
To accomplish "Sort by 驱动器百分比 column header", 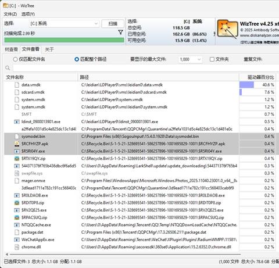I will coord(257,77).
